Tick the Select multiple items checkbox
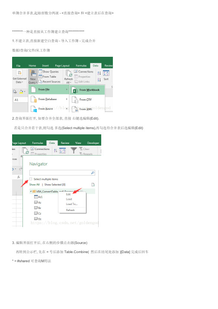This screenshot has width=218, height=309. coord(31,179)
